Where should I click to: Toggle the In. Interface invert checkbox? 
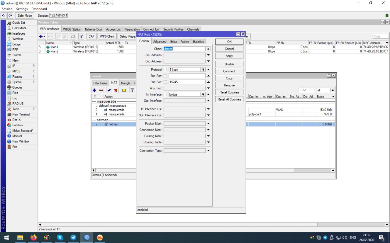(165, 94)
